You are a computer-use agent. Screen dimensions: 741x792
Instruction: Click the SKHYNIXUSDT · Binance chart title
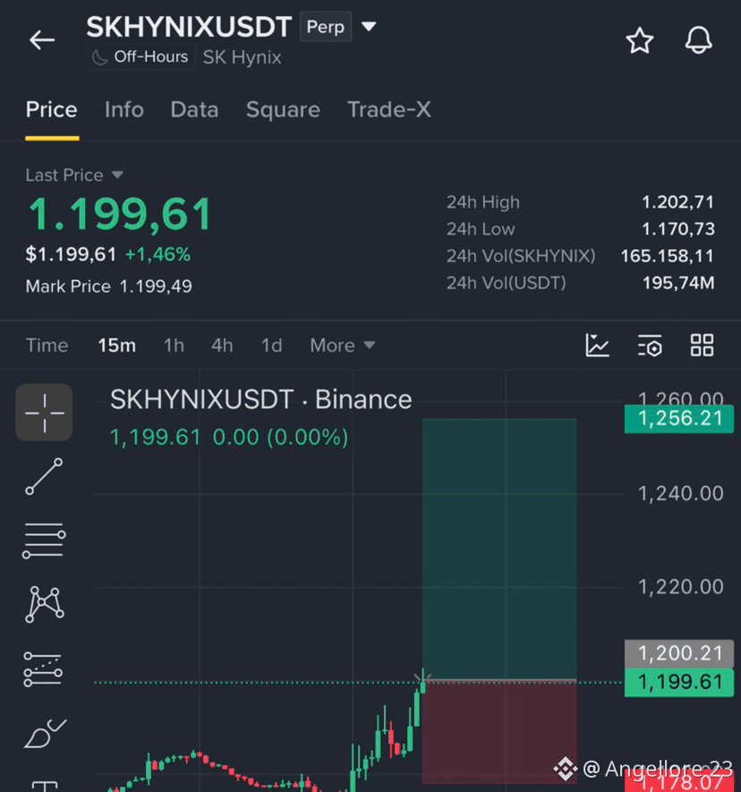pyautogui.click(x=261, y=399)
